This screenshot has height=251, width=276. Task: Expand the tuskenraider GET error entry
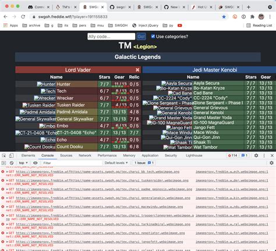click(7, 181)
